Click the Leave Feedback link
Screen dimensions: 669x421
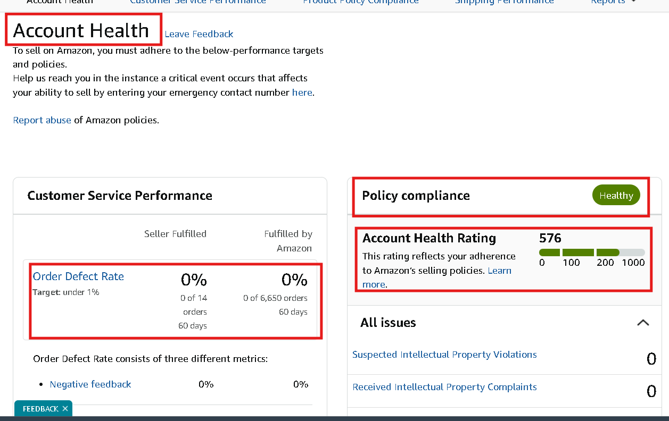199,34
